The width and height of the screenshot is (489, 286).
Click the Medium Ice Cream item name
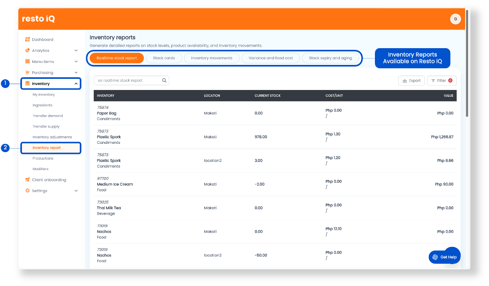[x=115, y=184]
